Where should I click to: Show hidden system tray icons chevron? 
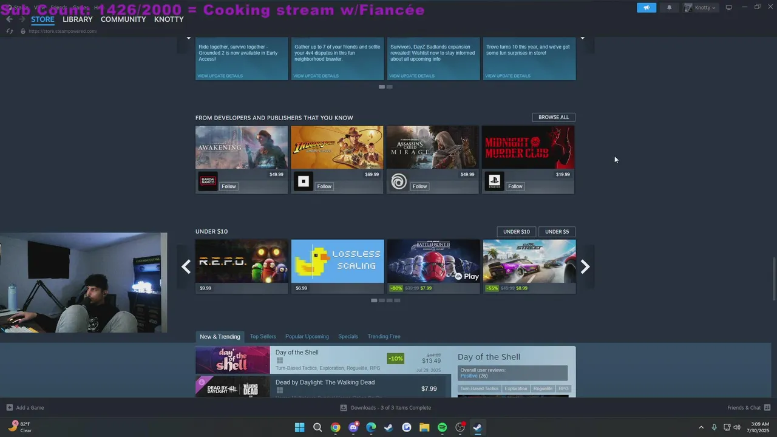tap(701, 427)
